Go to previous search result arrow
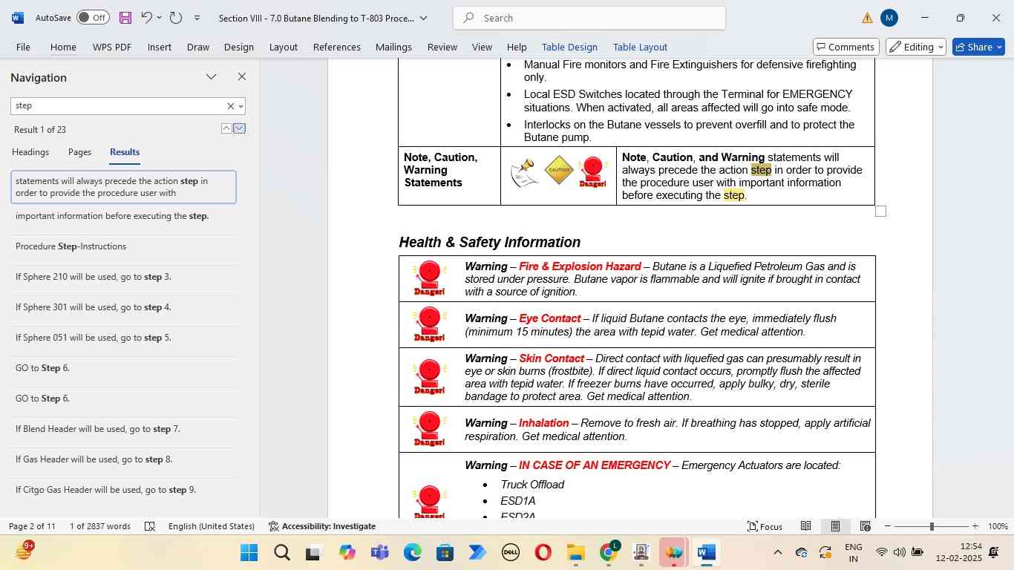This screenshot has height=570, width=1014. (x=226, y=129)
